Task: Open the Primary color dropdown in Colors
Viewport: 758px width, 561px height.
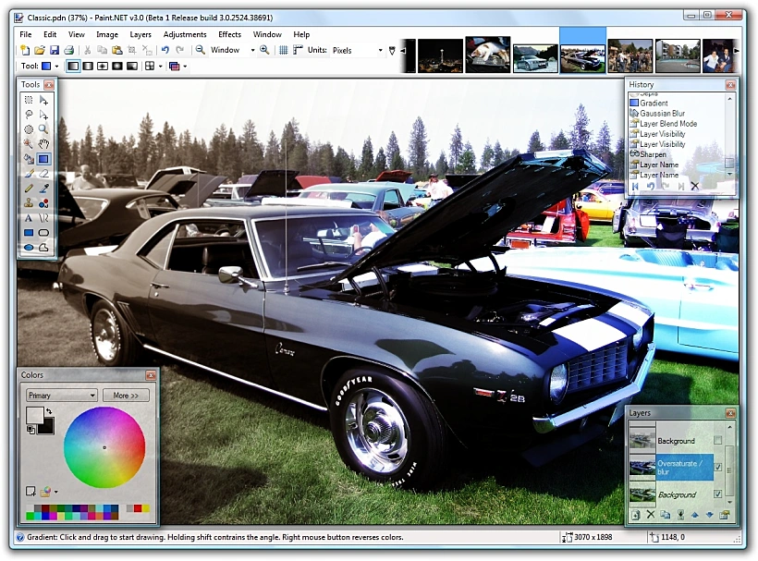Action: click(61, 395)
